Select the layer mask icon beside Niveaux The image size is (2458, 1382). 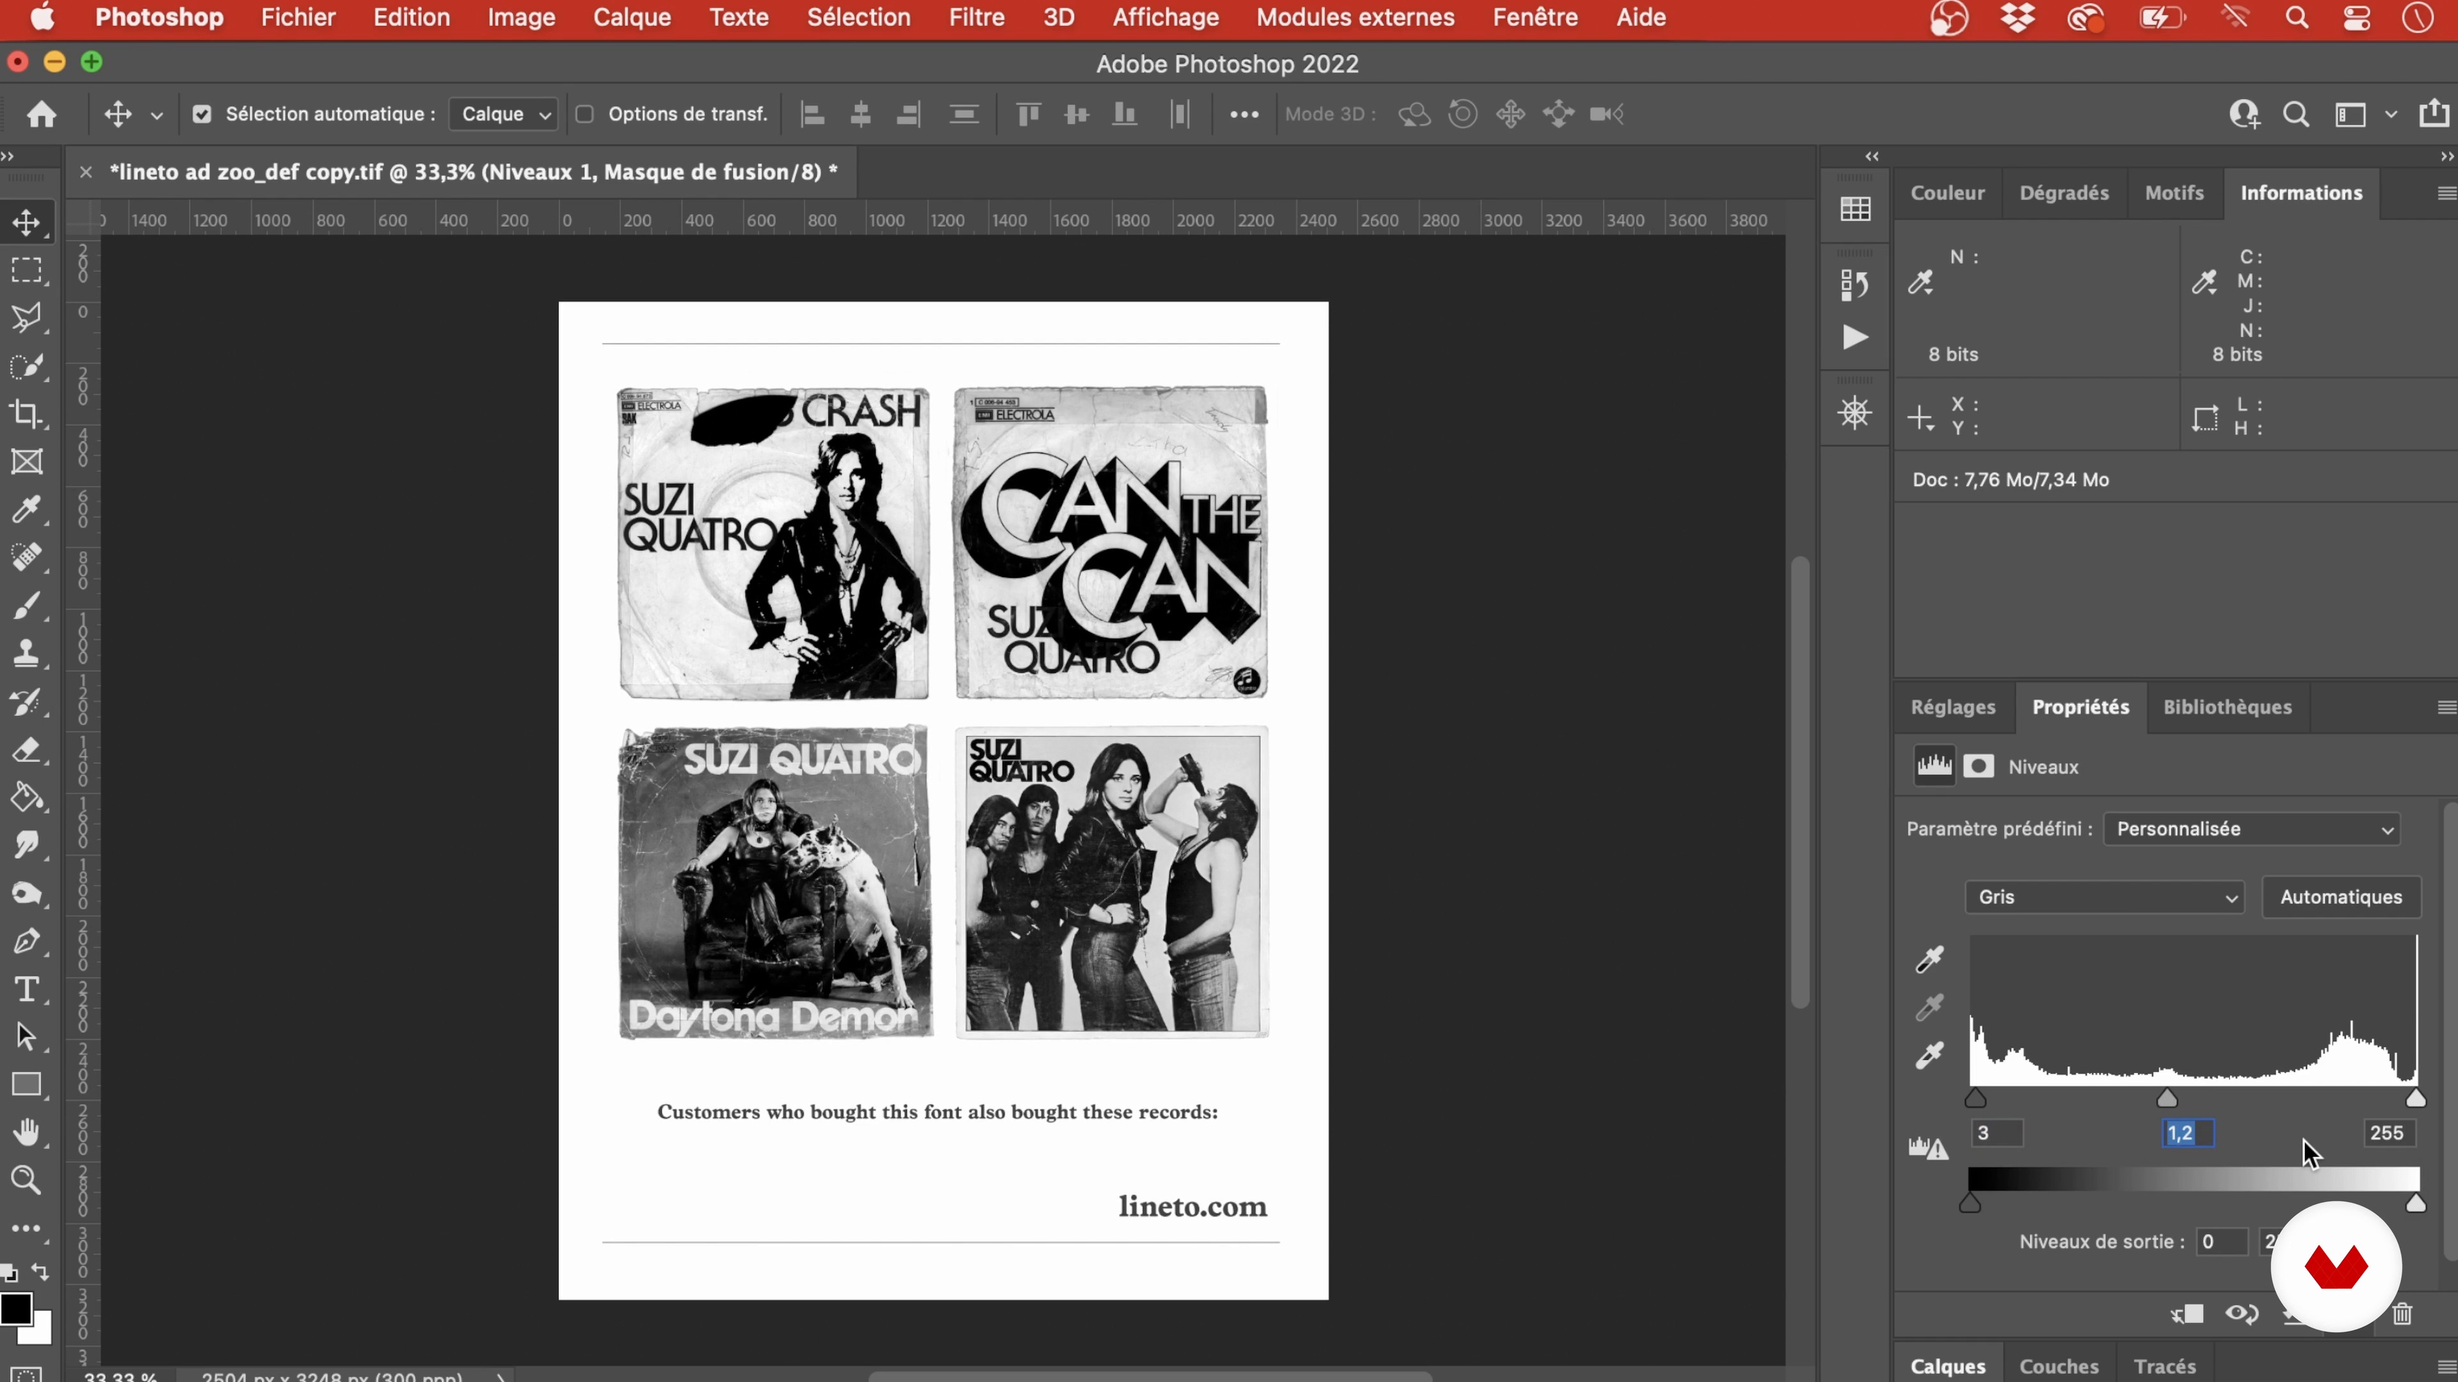point(1979,767)
